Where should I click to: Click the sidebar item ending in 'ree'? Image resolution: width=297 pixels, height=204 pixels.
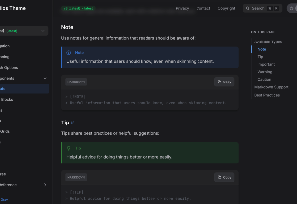click(x=3, y=174)
